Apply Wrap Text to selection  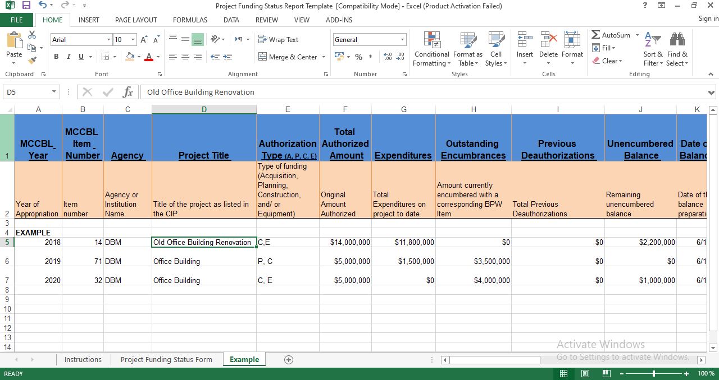point(279,39)
